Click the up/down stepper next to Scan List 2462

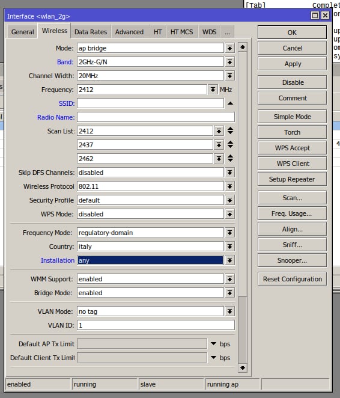click(x=230, y=158)
